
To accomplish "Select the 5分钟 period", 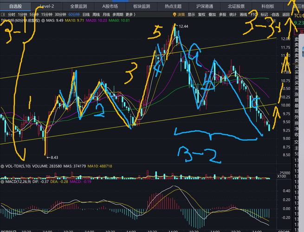I will point(34,14).
